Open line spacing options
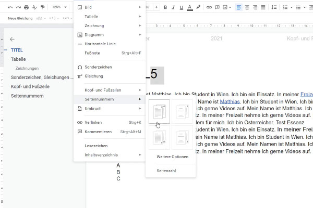The width and height of the screenshot is (313, 208). point(274,7)
